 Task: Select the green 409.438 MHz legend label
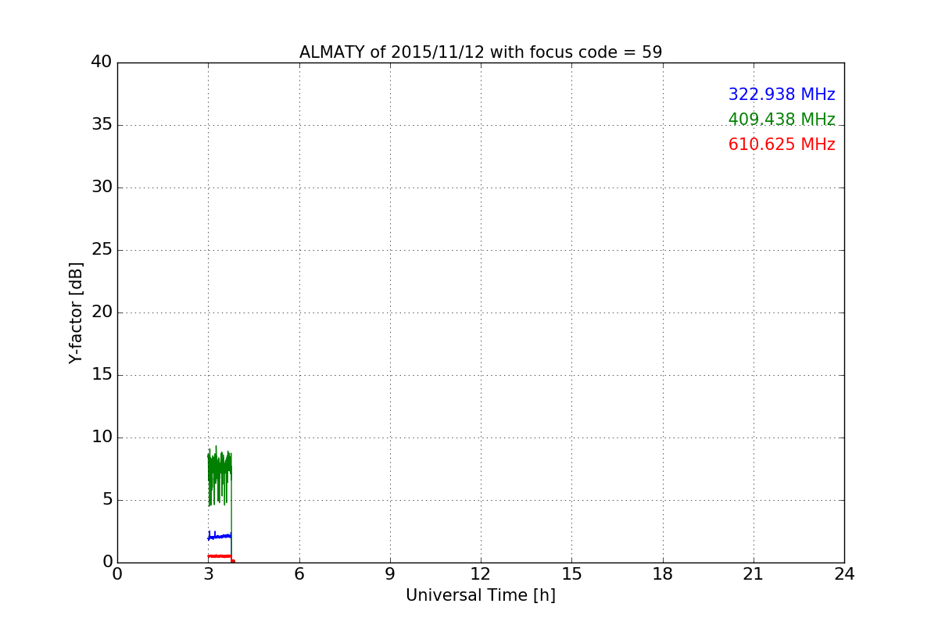(782, 120)
